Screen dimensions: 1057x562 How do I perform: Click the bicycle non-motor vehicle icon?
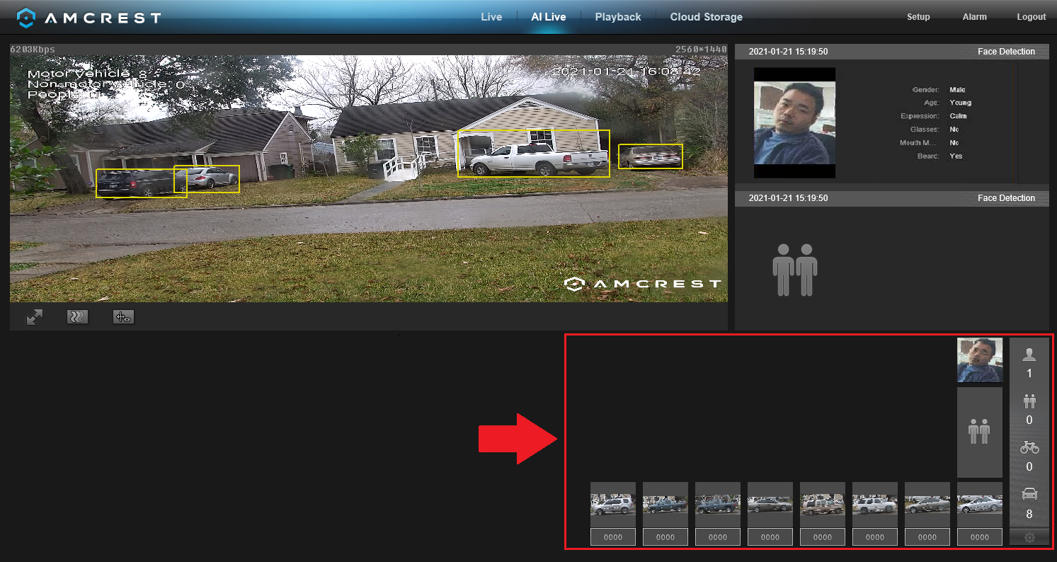pyautogui.click(x=1029, y=447)
